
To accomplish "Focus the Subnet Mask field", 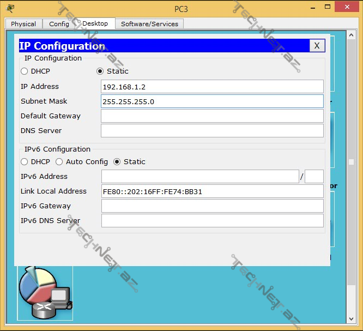I will click(x=212, y=101).
